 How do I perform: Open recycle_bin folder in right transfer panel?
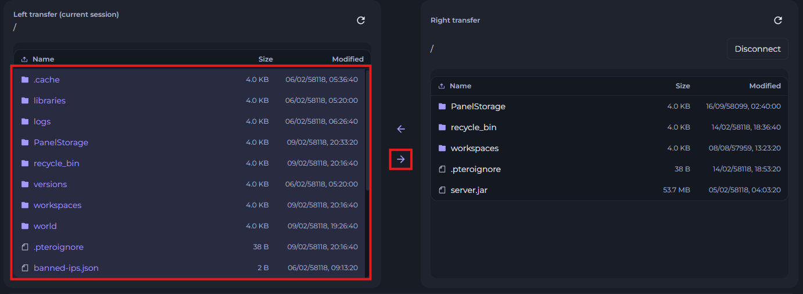point(473,127)
